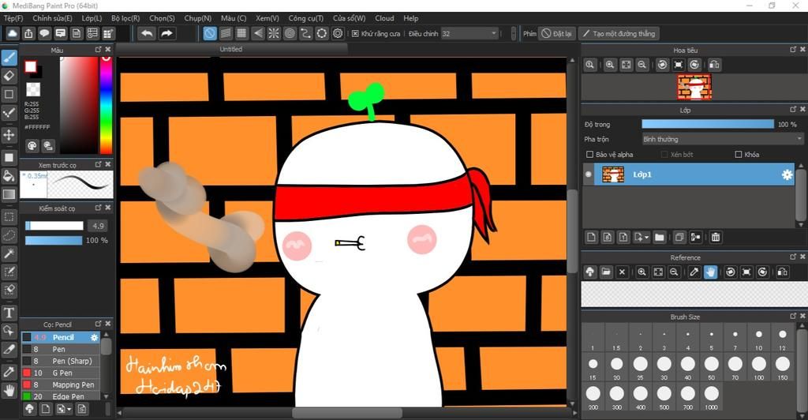The height and width of the screenshot is (420, 808).
Task: Switch to the Untitled canvas tab
Action: [x=231, y=49]
